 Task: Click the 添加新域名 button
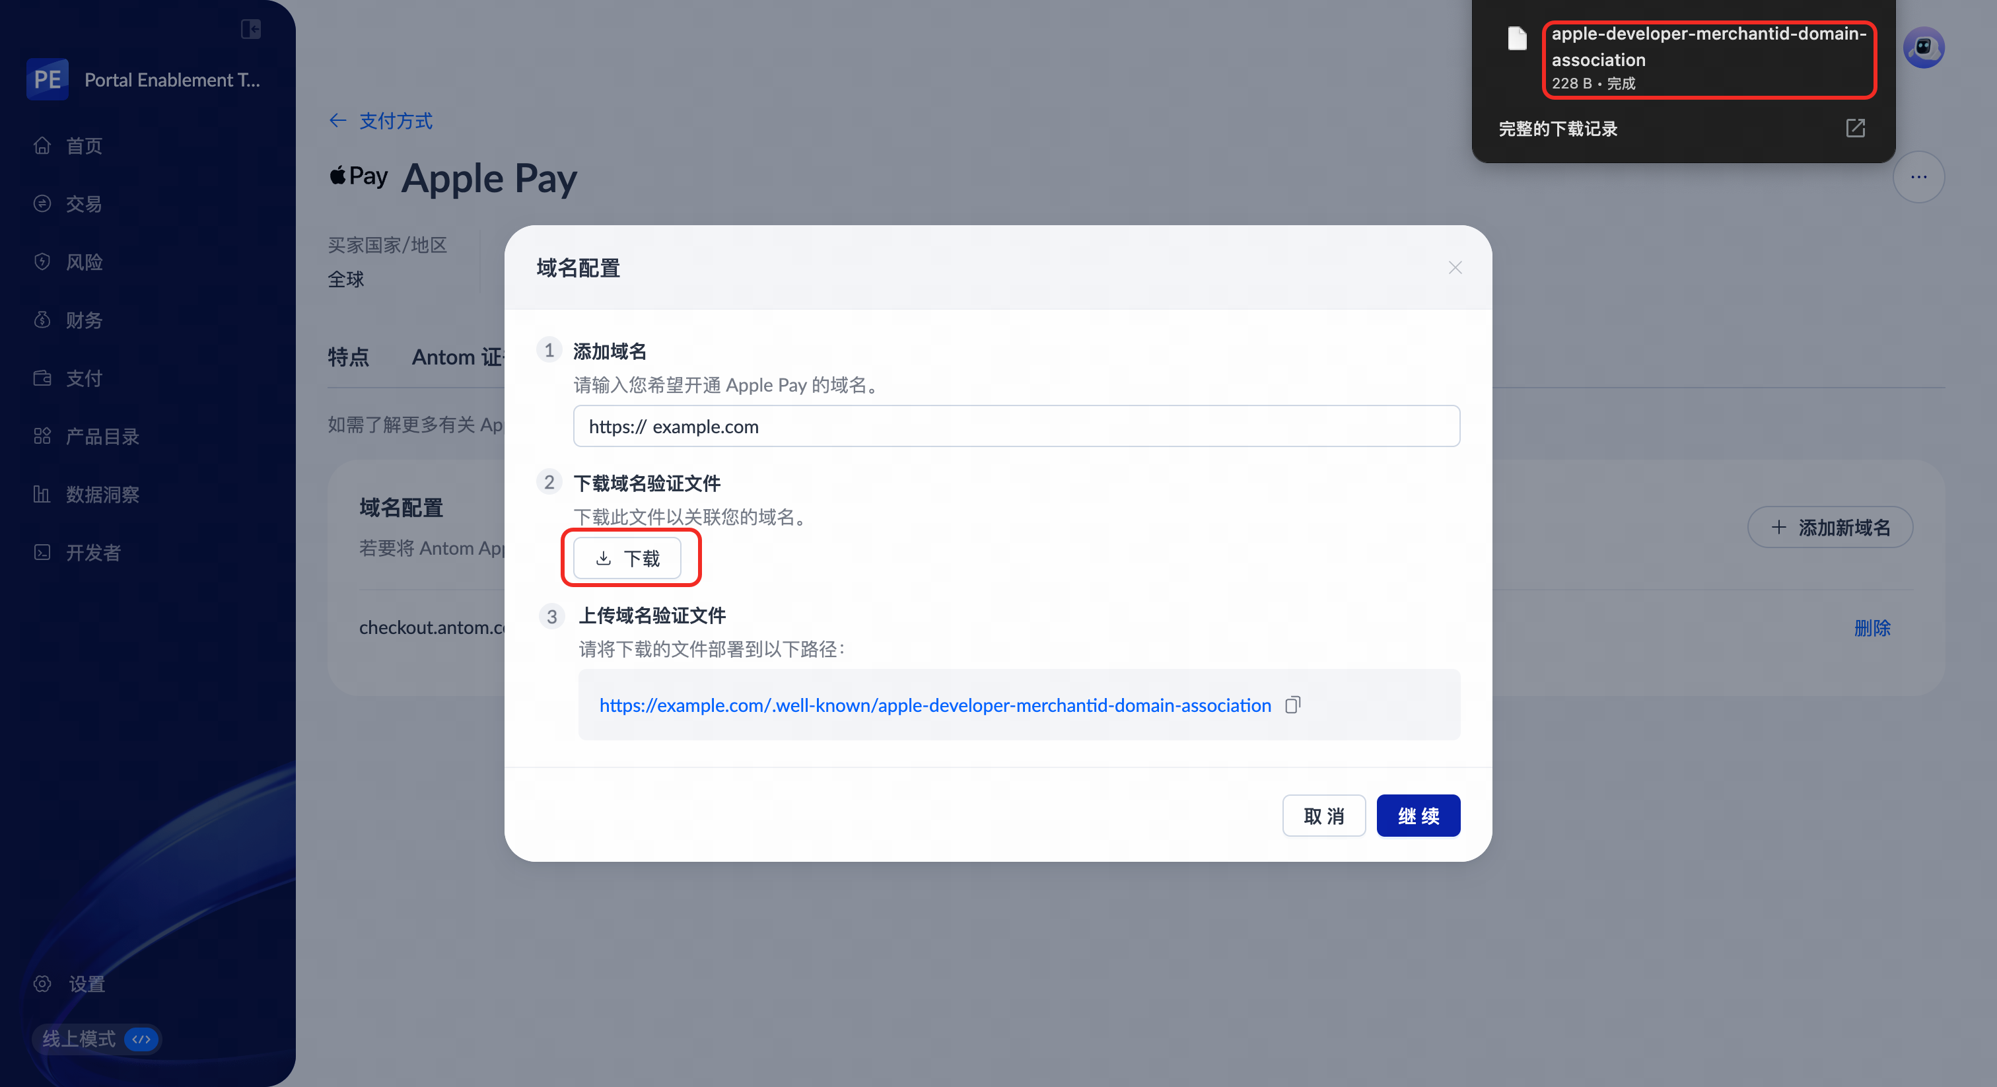pyautogui.click(x=1831, y=528)
